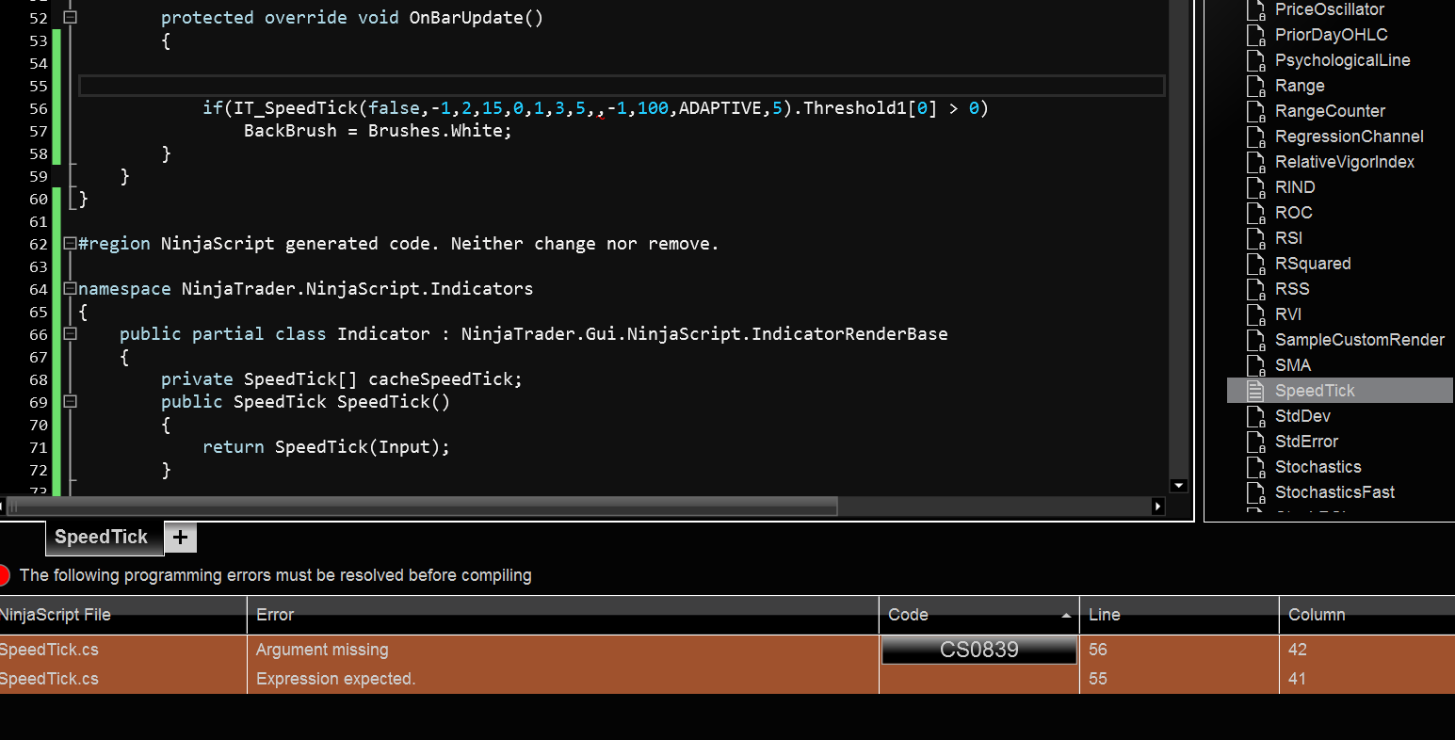Open the CS0839 error code button
1455x740 pixels.
978,650
